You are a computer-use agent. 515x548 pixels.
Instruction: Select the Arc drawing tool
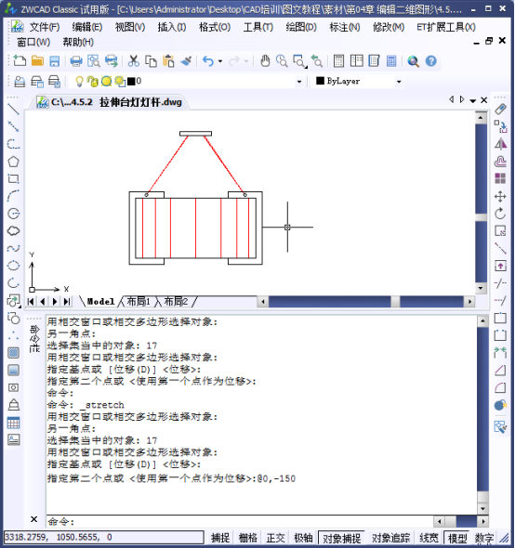[13, 196]
